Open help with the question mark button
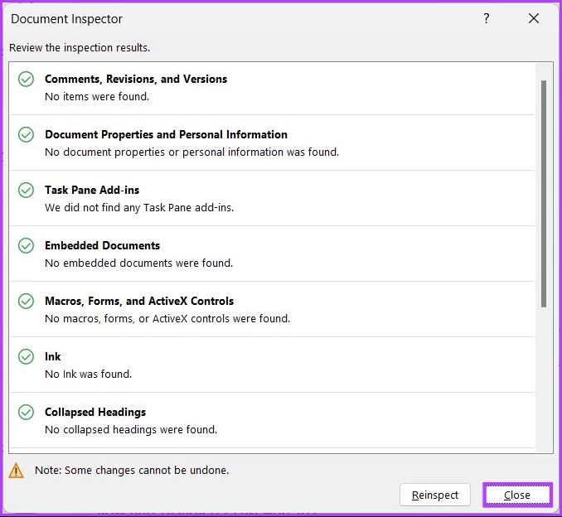562x517 pixels. 487,19
